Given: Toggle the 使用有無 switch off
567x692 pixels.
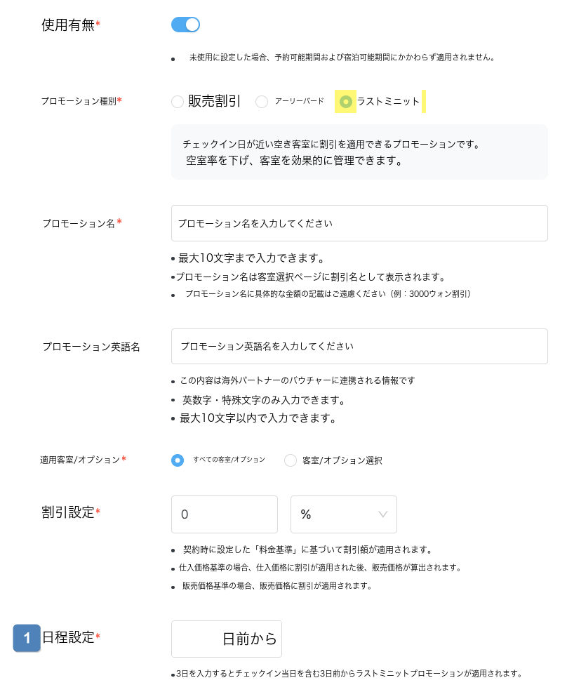Looking at the screenshot, I should [185, 25].
